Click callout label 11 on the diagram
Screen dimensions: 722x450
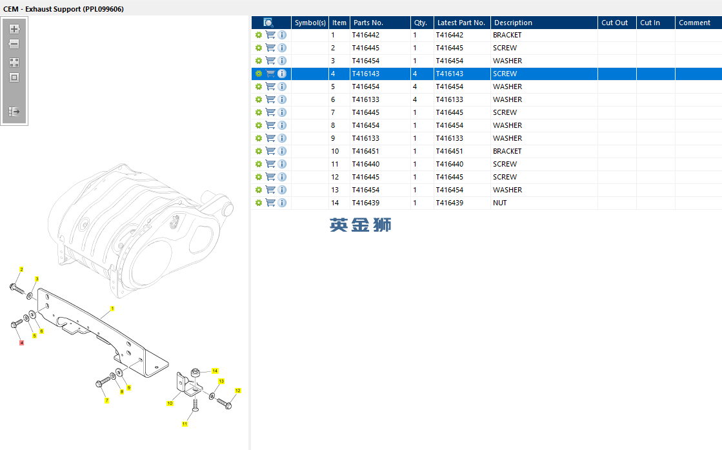click(185, 424)
